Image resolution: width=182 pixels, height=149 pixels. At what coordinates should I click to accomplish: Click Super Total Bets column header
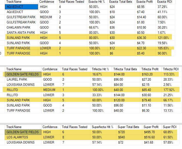pyautogui.click(x=129, y=127)
